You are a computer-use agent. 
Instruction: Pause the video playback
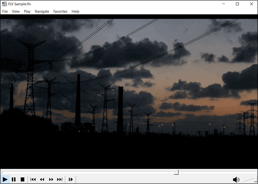14,180
